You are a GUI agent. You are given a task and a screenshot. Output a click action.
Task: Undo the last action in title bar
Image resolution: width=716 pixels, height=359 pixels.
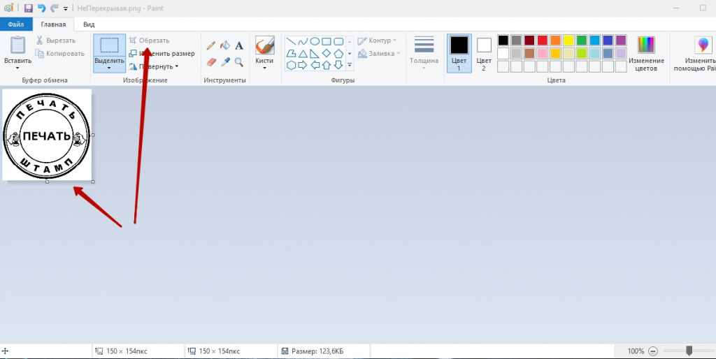click(x=41, y=8)
